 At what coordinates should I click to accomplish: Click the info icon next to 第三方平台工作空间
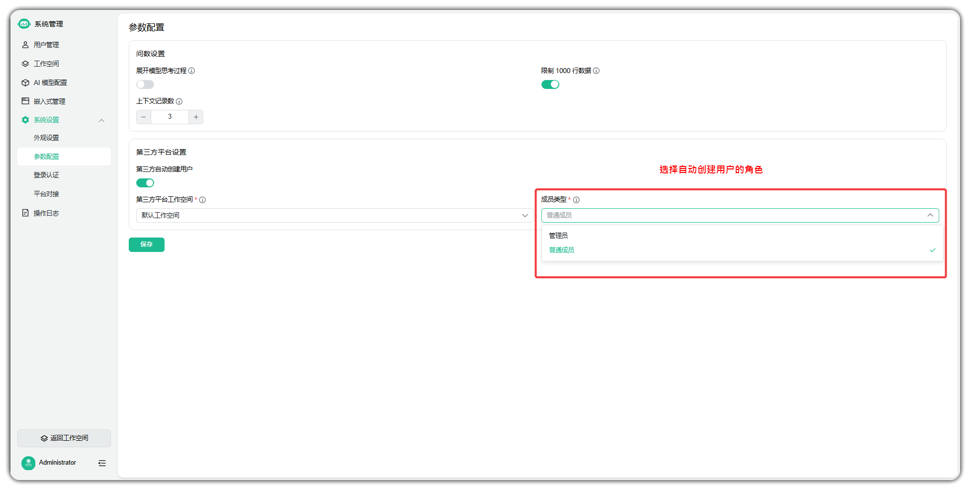tap(202, 200)
